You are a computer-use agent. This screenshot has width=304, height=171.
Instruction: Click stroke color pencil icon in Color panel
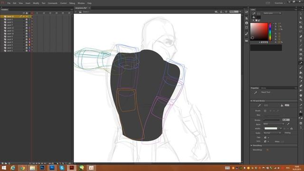(254, 13)
